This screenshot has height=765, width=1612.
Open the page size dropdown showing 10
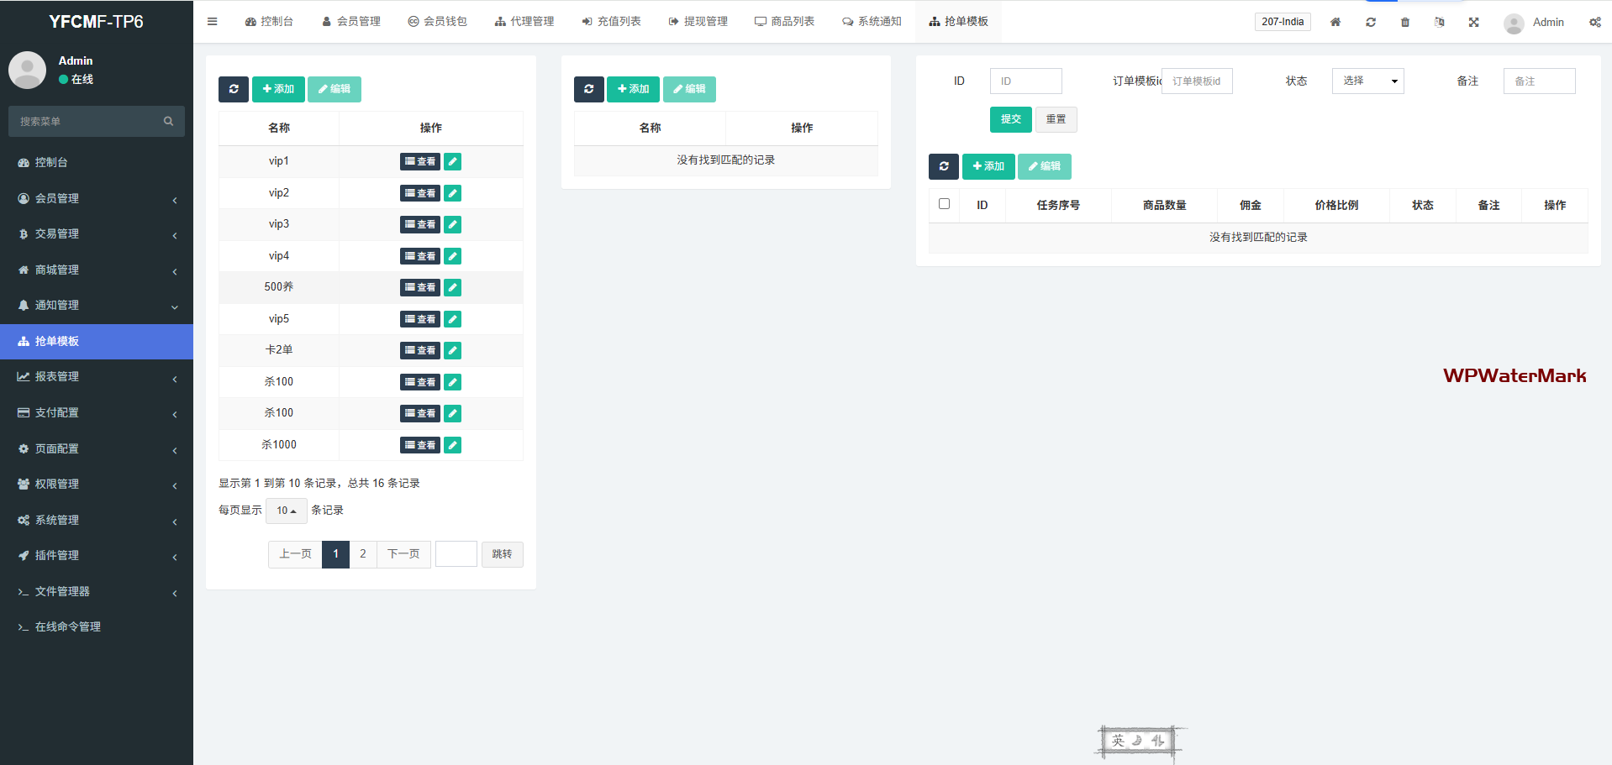(x=286, y=511)
